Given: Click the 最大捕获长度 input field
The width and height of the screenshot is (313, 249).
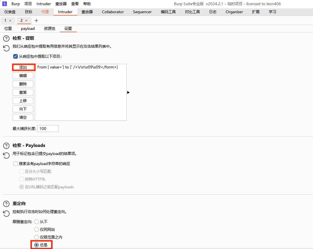Looking at the screenshot, I should (48, 129).
